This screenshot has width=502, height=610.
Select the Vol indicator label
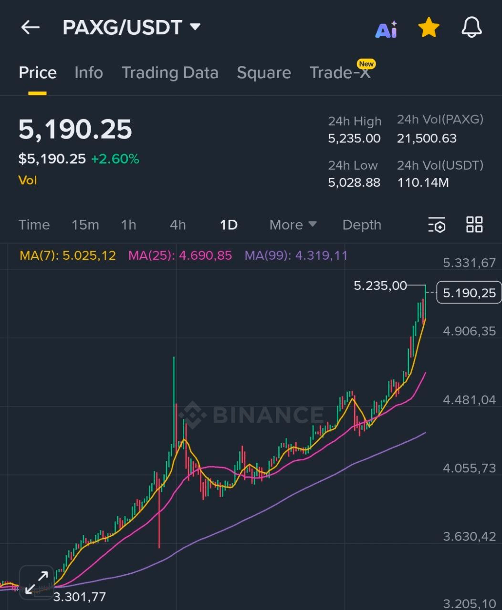[28, 180]
